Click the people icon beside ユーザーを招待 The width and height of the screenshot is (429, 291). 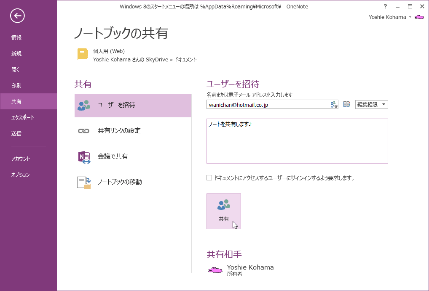pyautogui.click(x=84, y=106)
